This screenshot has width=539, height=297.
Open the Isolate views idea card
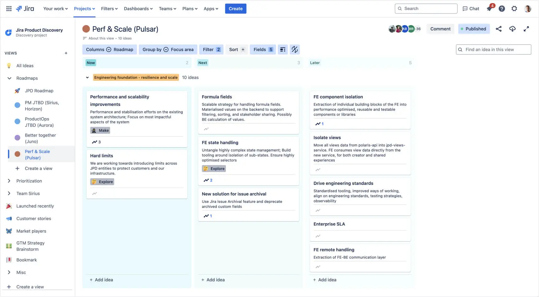(x=360, y=153)
